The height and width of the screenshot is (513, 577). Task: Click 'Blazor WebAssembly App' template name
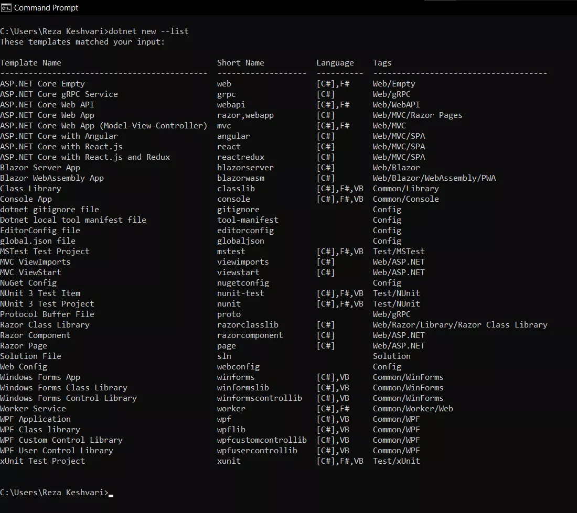[x=52, y=178]
